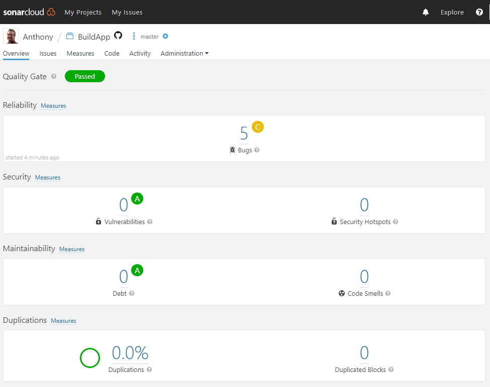Click the plus icon next to master

[165, 36]
